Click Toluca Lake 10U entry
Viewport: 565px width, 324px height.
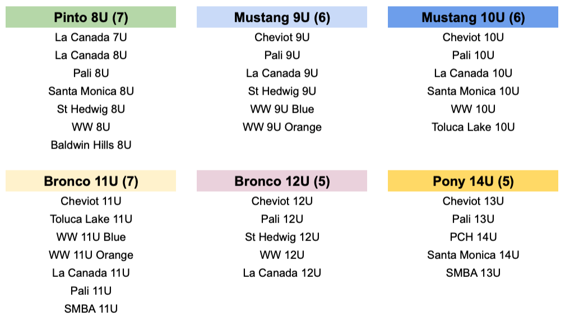(473, 127)
